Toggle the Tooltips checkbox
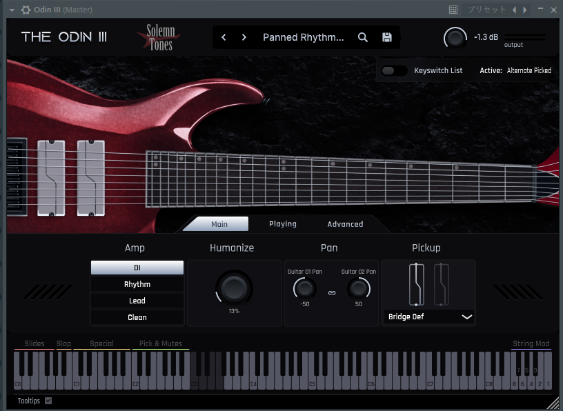 coord(48,401)
